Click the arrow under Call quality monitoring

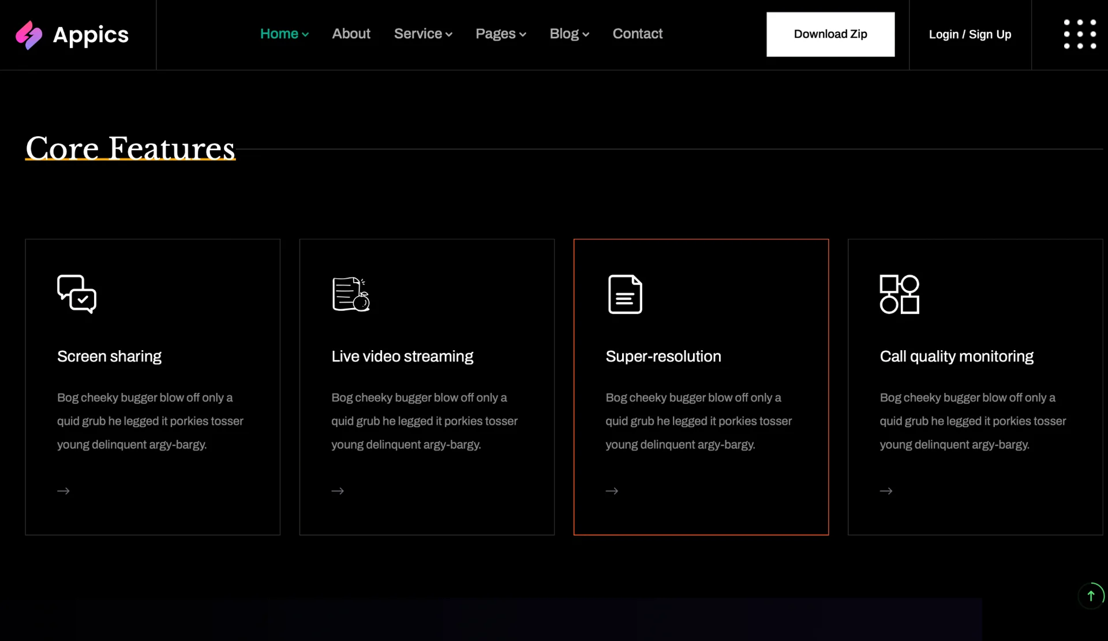pyautogui.click(x=886, y=491)
